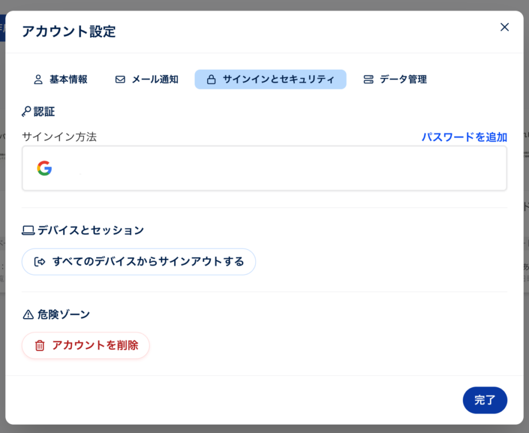Click すべてのデバイスからサインアウトする

138,262
